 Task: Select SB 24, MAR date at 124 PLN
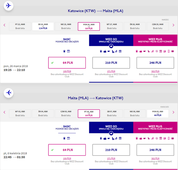pyautogui.click(x=43, y=27)
